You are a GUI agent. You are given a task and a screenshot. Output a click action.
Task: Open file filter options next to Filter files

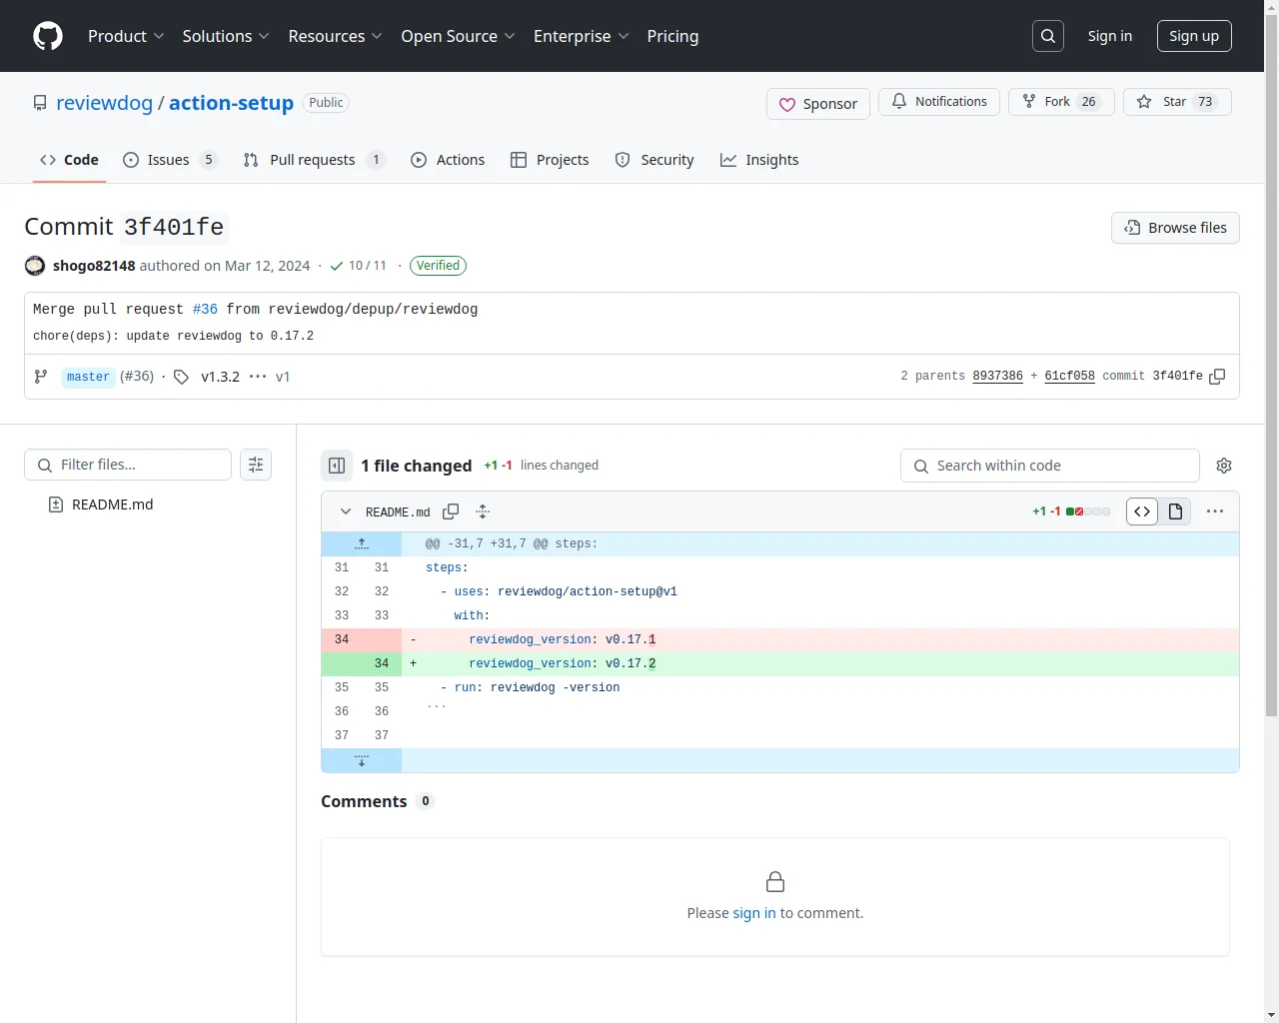[x=256, y=465]
